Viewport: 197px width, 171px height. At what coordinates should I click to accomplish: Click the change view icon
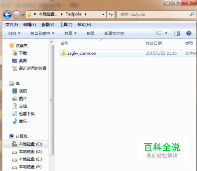pyautogui.click(x=159, y=33)
